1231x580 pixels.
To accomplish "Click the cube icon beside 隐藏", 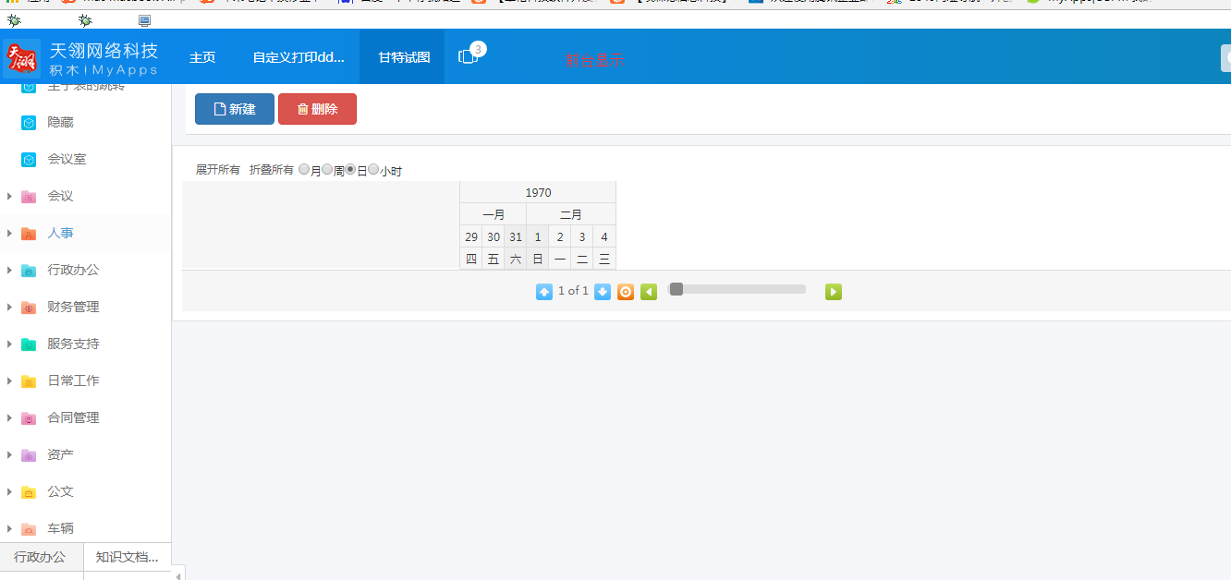I will 29,122.
